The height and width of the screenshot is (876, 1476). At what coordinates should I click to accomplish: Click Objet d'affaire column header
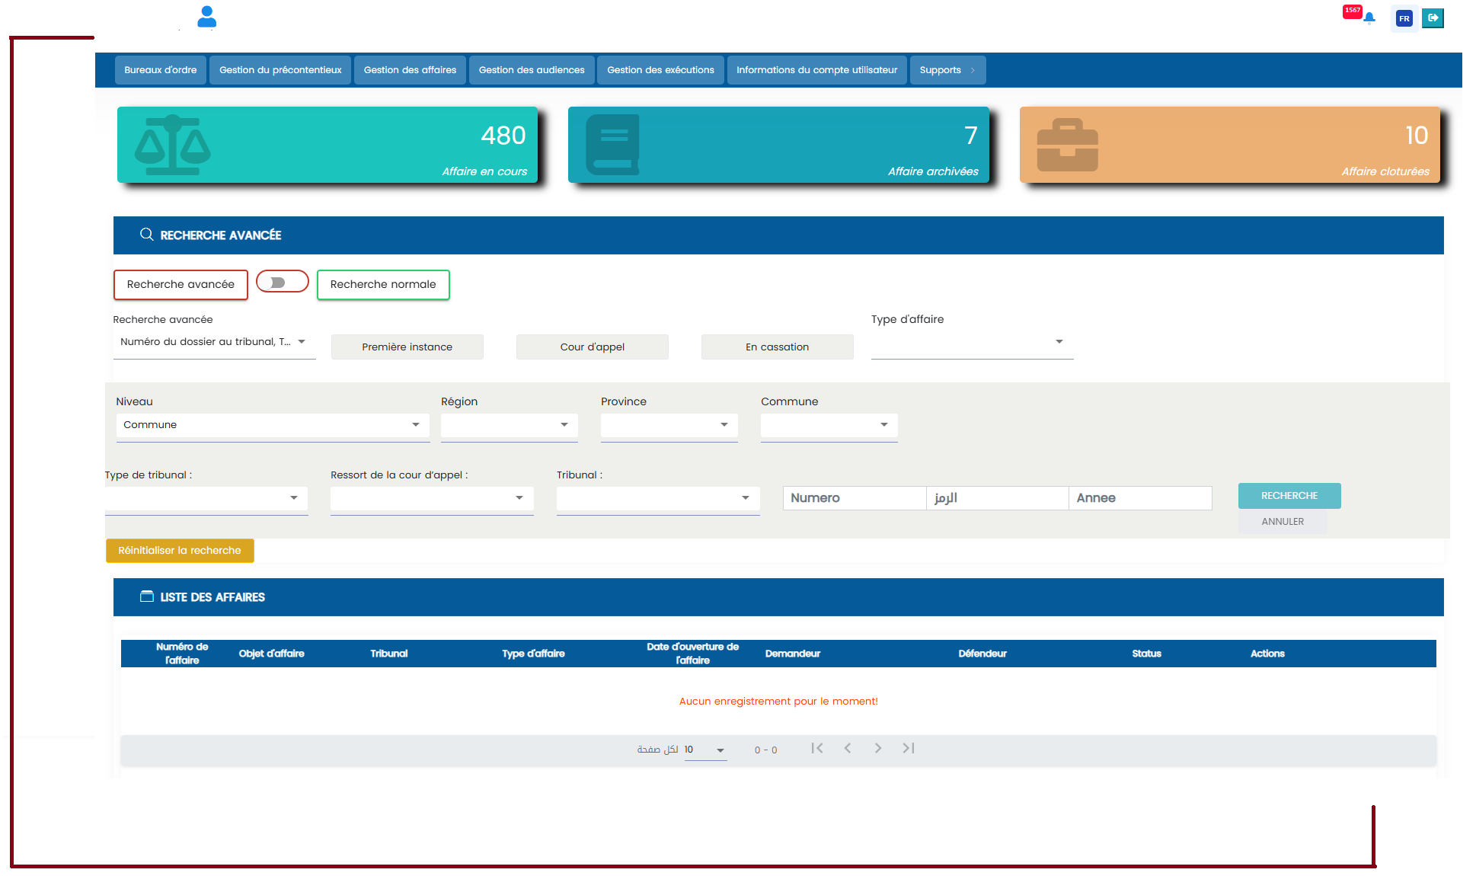click(271, 654)
